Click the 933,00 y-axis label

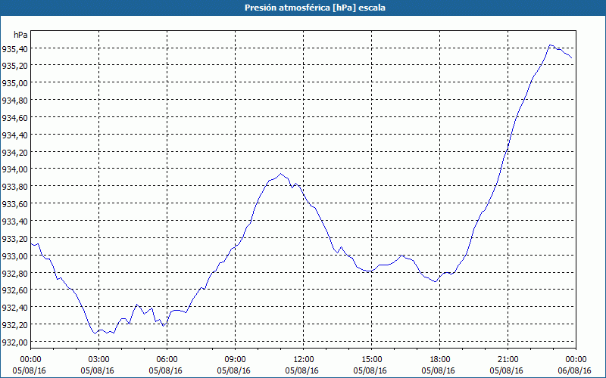(14, 256)
